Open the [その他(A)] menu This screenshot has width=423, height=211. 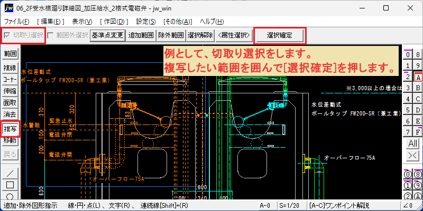coord(178,22)
